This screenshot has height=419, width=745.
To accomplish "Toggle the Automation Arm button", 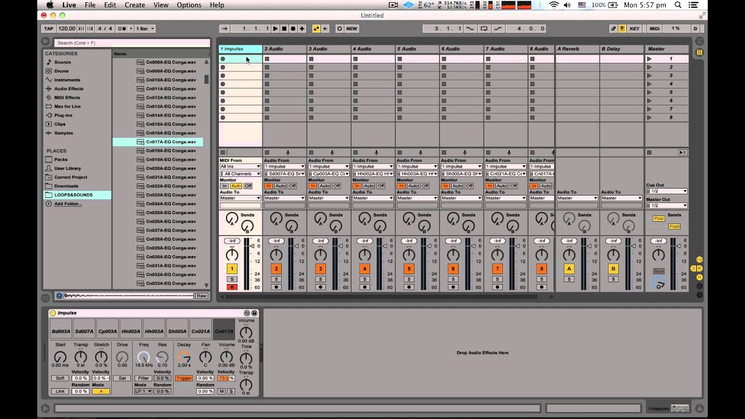I will [x=316, y=29].
